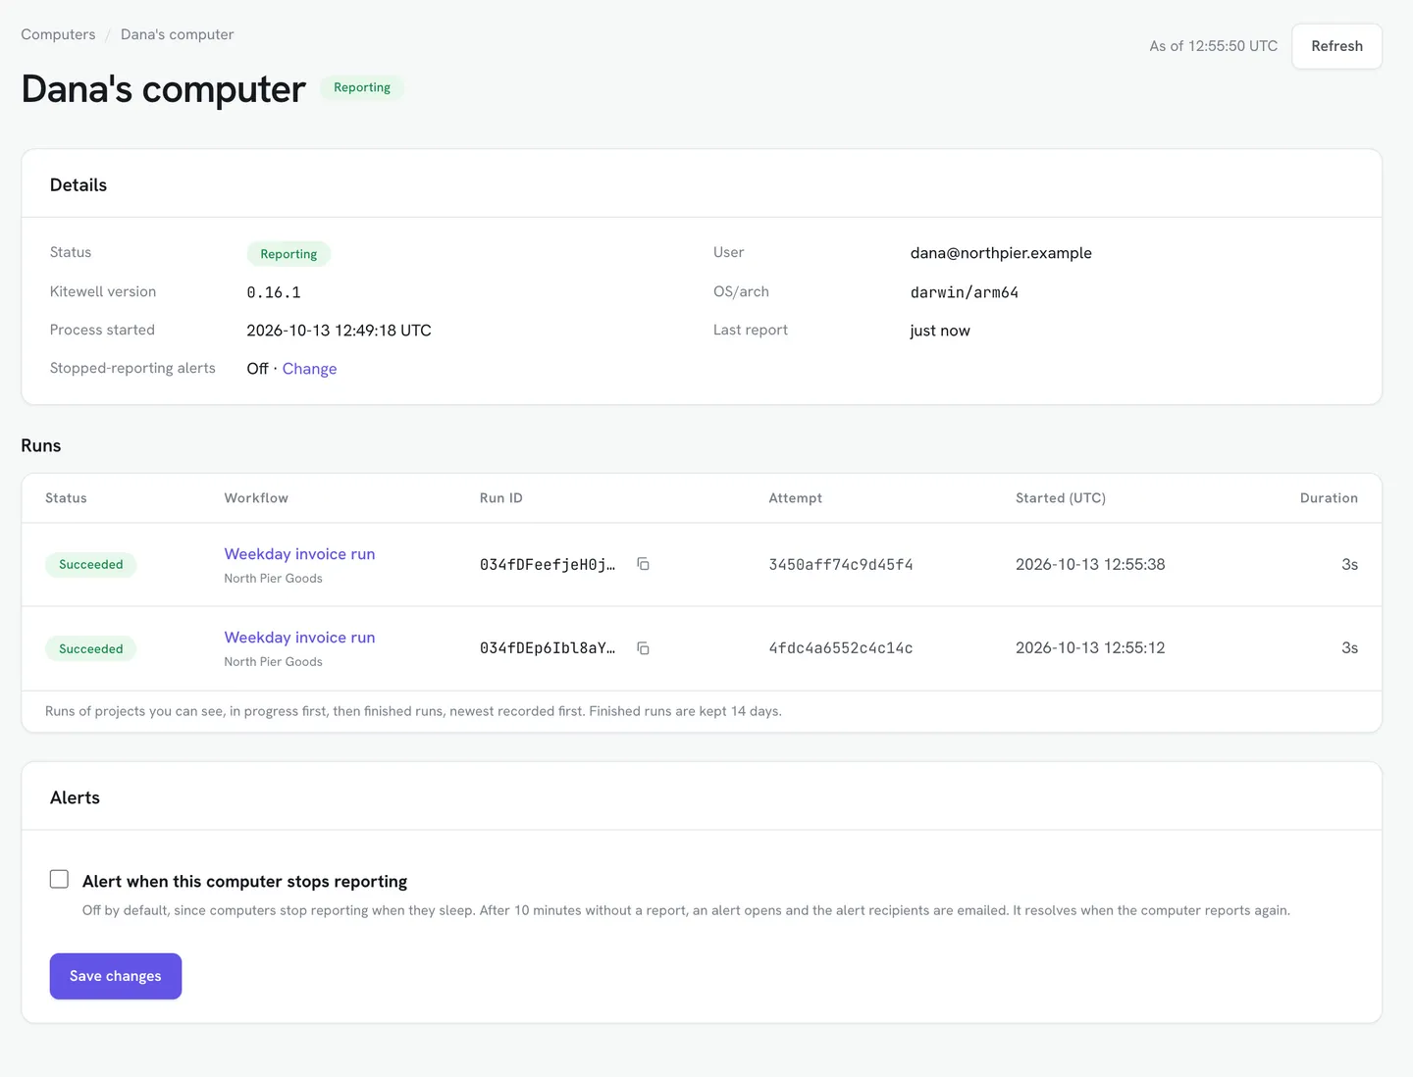
Task: Click the Reporting status badge in Details
Action: pos(288,254)
